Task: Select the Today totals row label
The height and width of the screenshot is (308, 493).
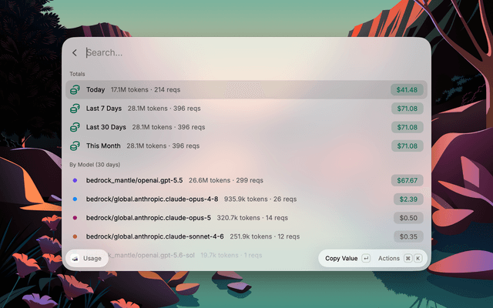Action: 96,90
